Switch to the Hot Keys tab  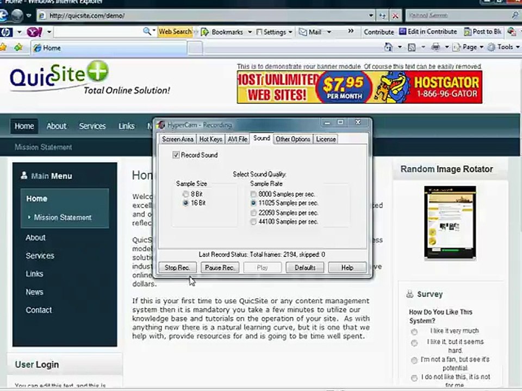pyautogui.click(x=210, y=139)
